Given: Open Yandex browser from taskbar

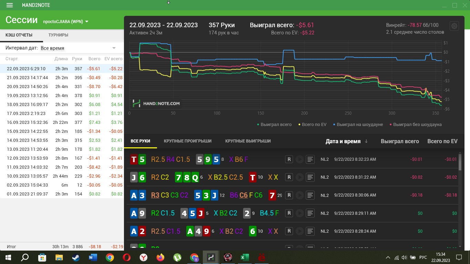Looking at the screenshot, I should click(144, 257).
